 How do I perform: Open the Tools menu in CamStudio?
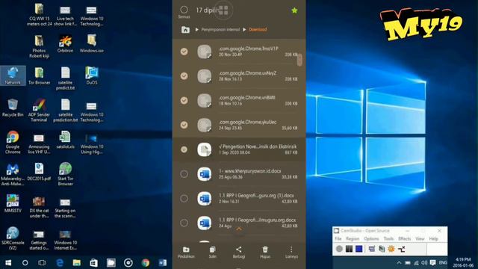click(x=388, y=239)
